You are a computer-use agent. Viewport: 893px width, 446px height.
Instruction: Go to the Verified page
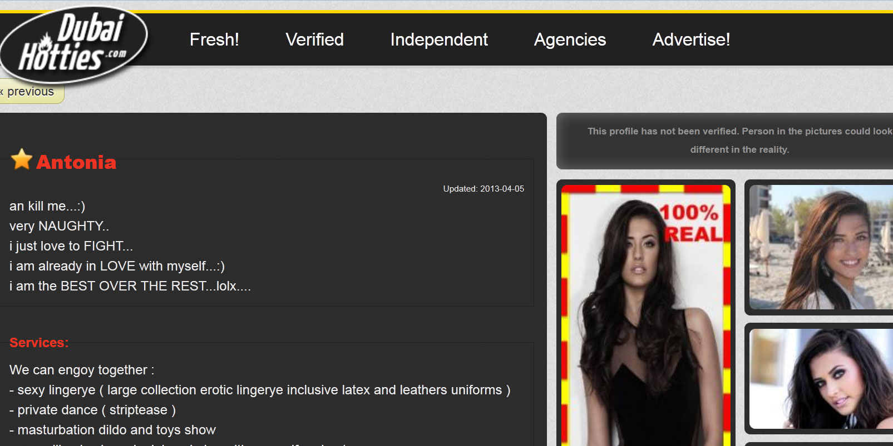coord(314,39)
